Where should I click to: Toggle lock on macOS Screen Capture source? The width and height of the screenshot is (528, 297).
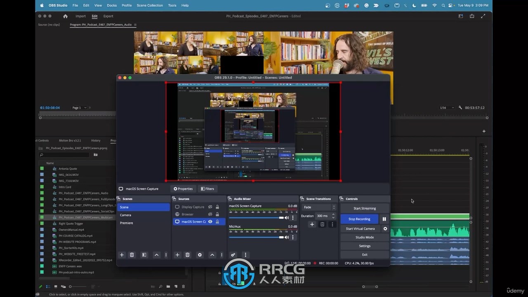pos(217,222)
